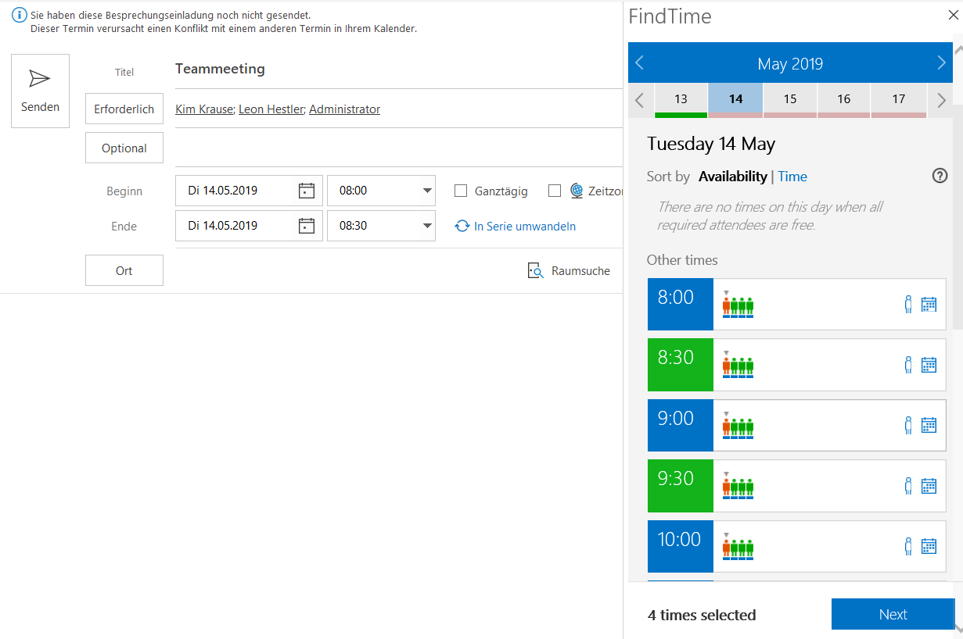This screenshot has height=639, width=963.
Task: Click the Next button in FindTime
Action: [893, 614]
